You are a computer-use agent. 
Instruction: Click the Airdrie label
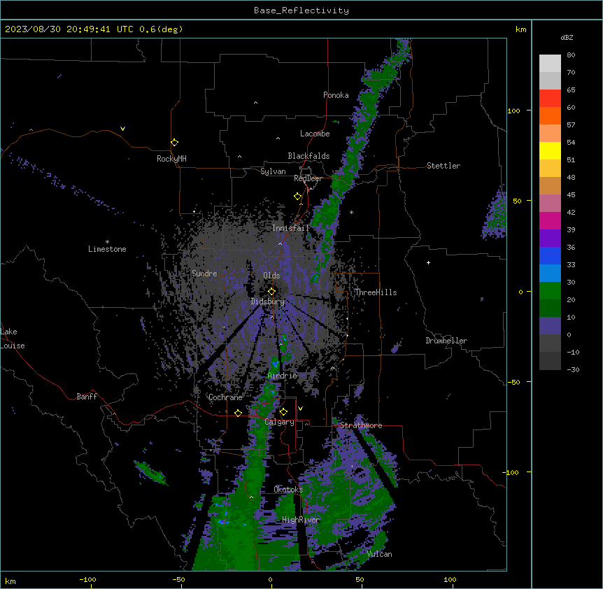coord(283,376)
